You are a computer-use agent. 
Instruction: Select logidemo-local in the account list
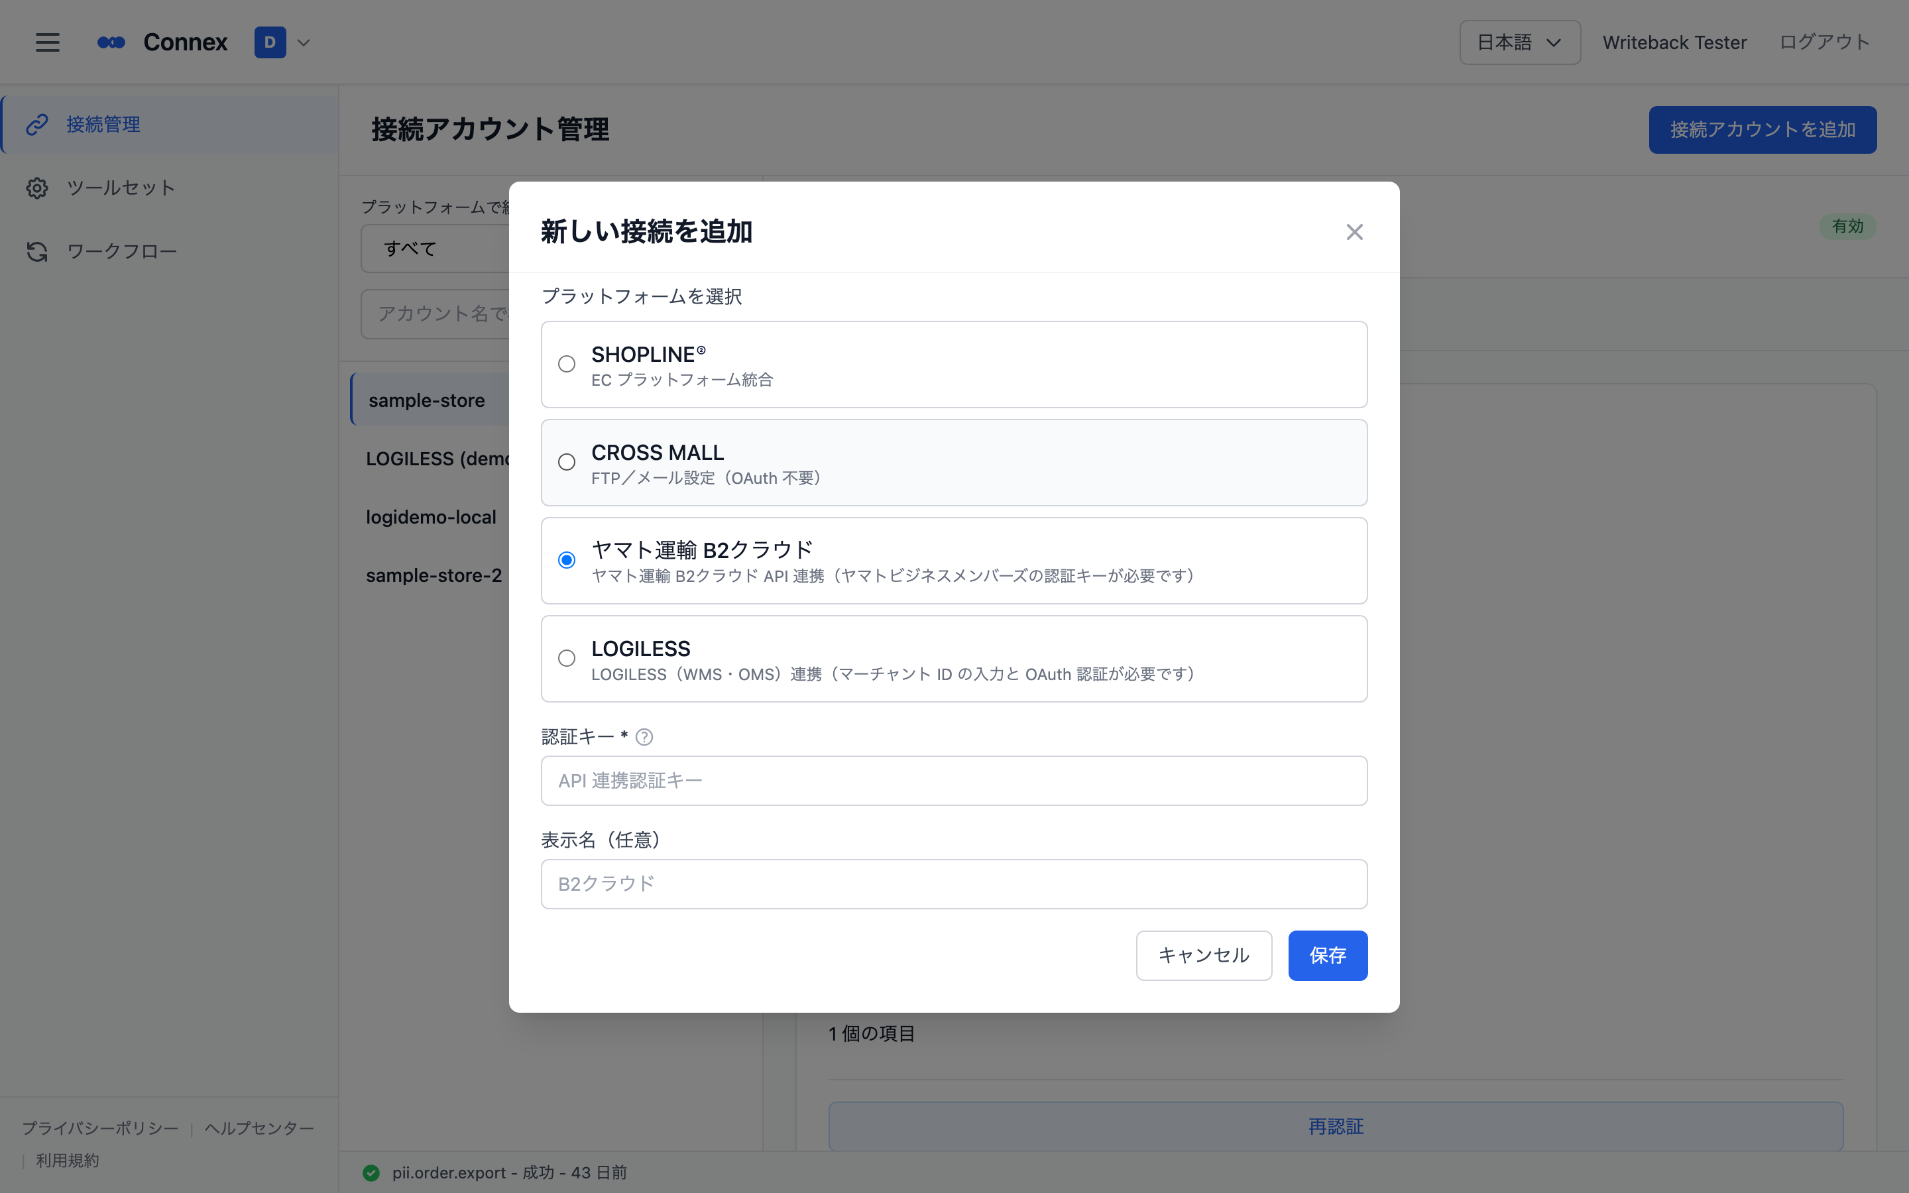(431, 517)
